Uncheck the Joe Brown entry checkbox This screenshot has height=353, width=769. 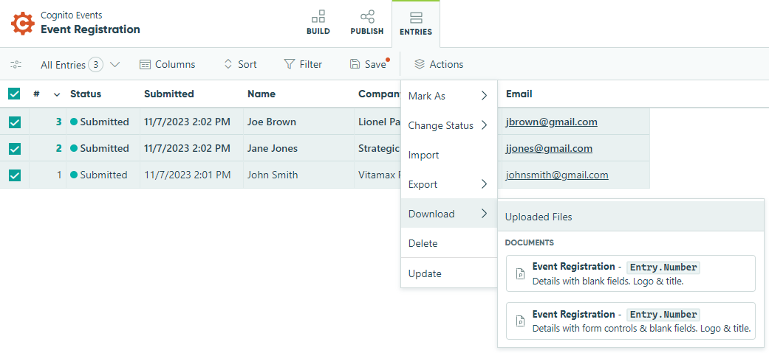point(14,122)
